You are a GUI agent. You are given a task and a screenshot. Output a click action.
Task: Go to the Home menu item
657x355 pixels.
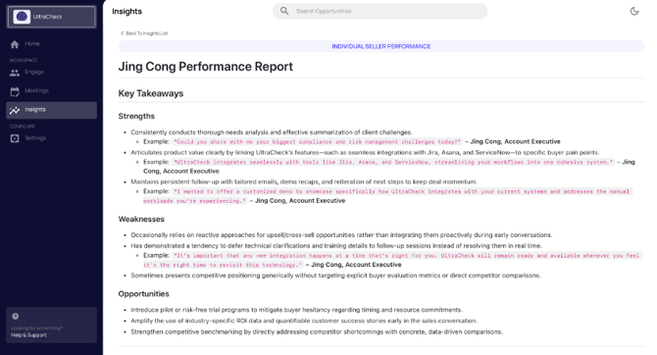coord(31,43)
